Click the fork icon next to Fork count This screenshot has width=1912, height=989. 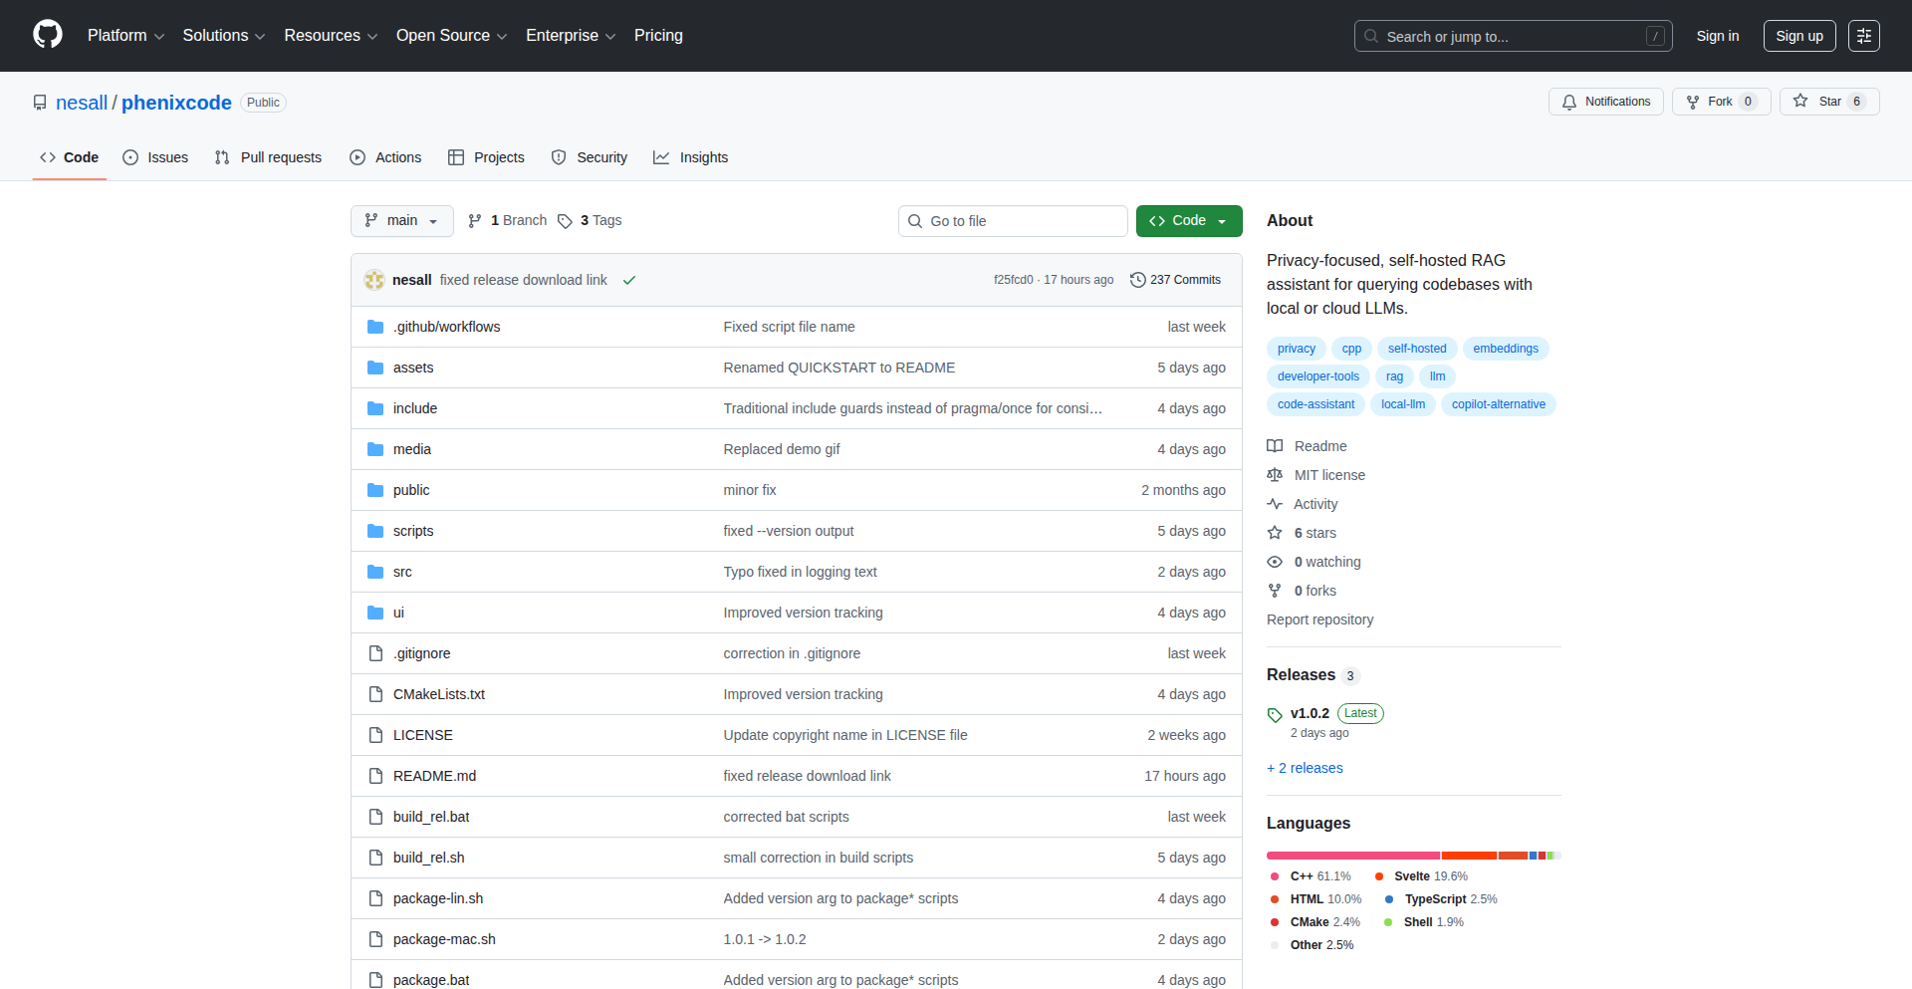click(x=1693, y=102)
